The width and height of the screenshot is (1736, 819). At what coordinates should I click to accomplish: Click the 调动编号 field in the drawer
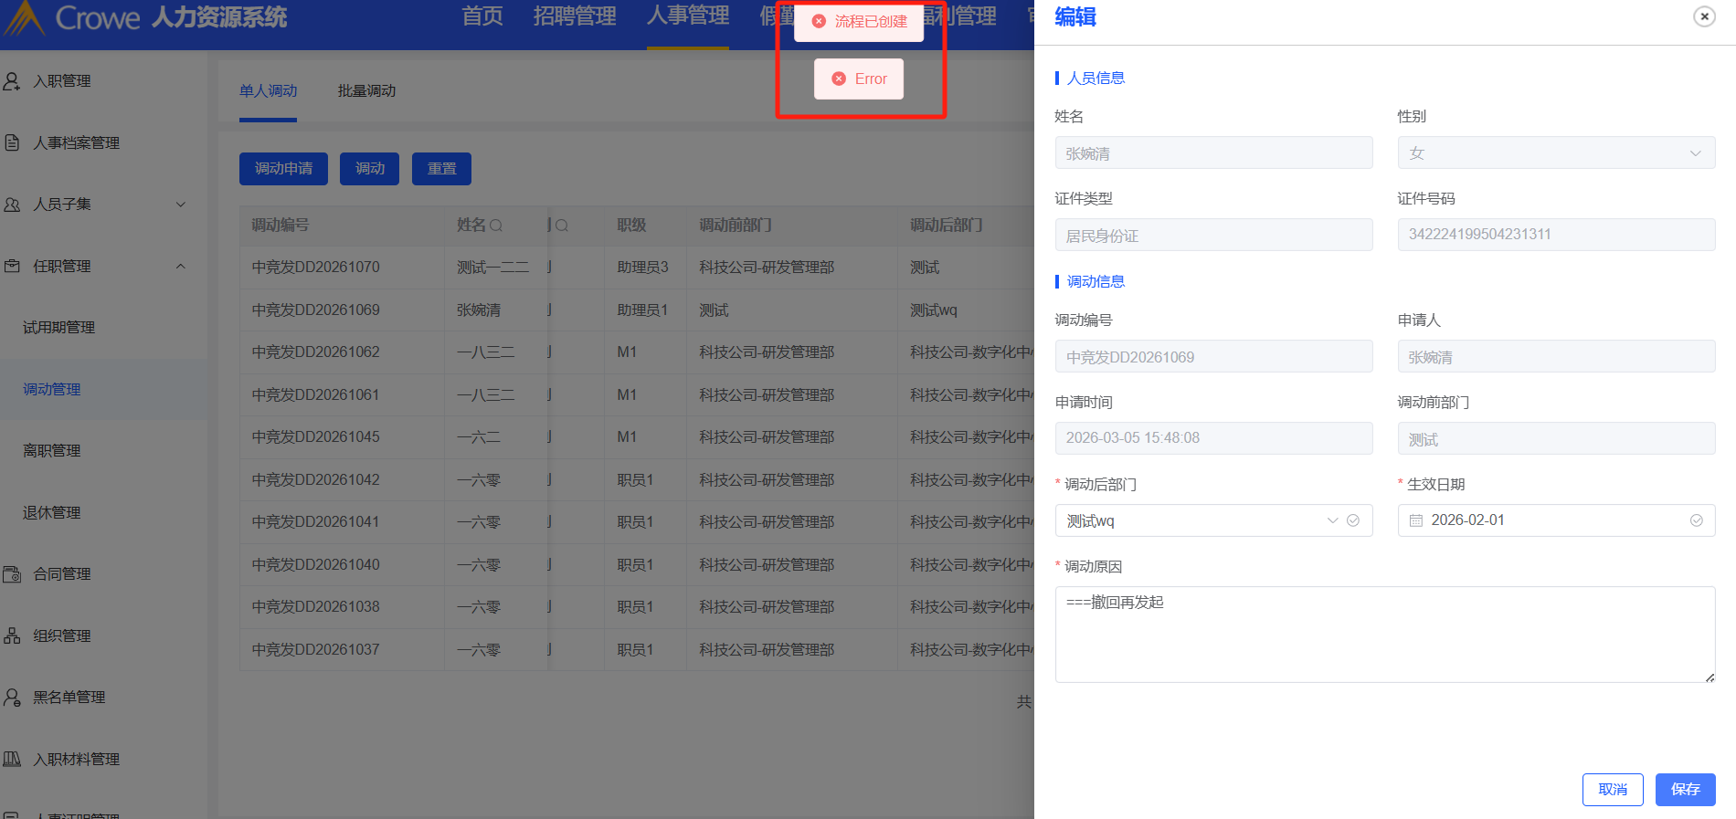click(1213, 356)
